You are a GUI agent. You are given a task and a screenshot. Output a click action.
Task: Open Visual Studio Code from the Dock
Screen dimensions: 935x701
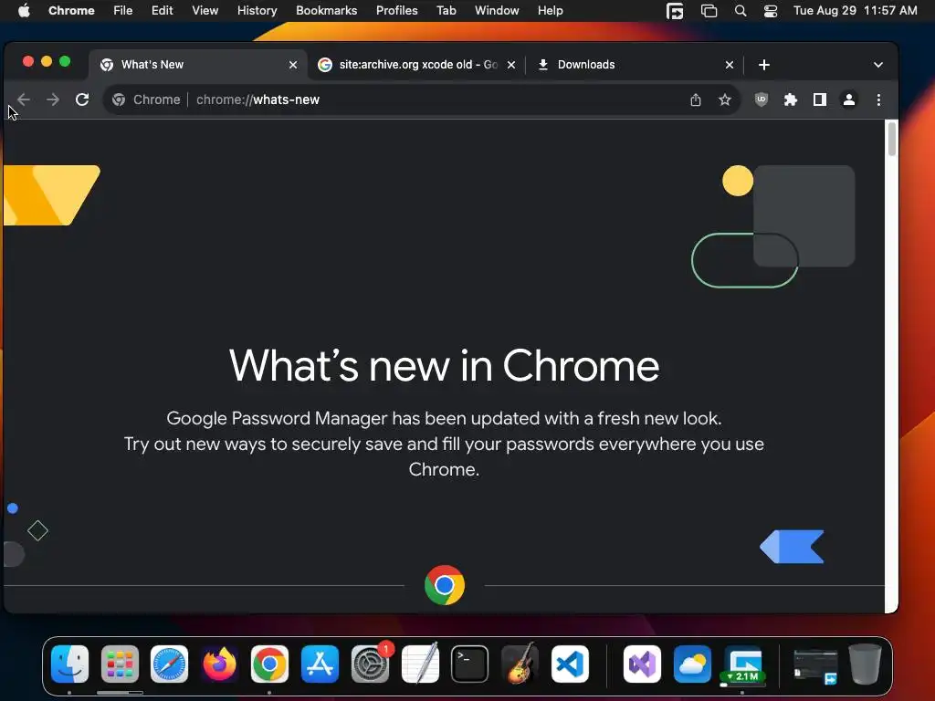pyautogui.click(x=570, y=664)
